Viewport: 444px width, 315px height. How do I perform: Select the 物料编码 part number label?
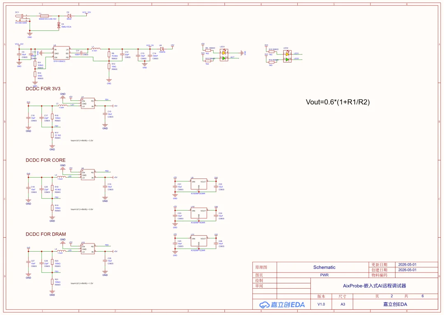tap(379, 275)
